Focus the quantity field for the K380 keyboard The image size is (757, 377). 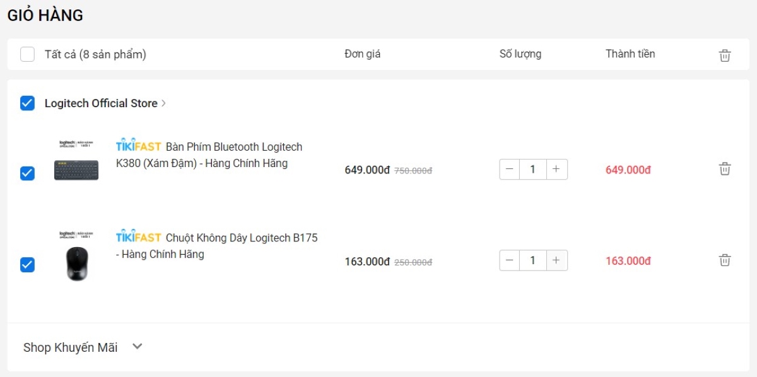point(533,170)
